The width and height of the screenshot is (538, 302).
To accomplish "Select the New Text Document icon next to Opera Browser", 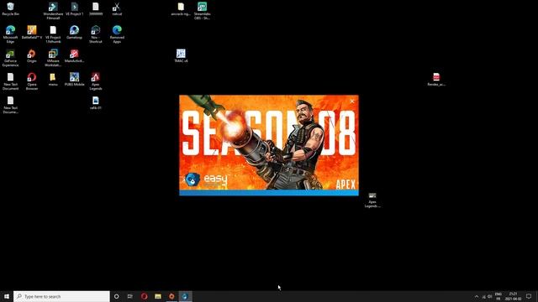I will click(x=10, y=81).
